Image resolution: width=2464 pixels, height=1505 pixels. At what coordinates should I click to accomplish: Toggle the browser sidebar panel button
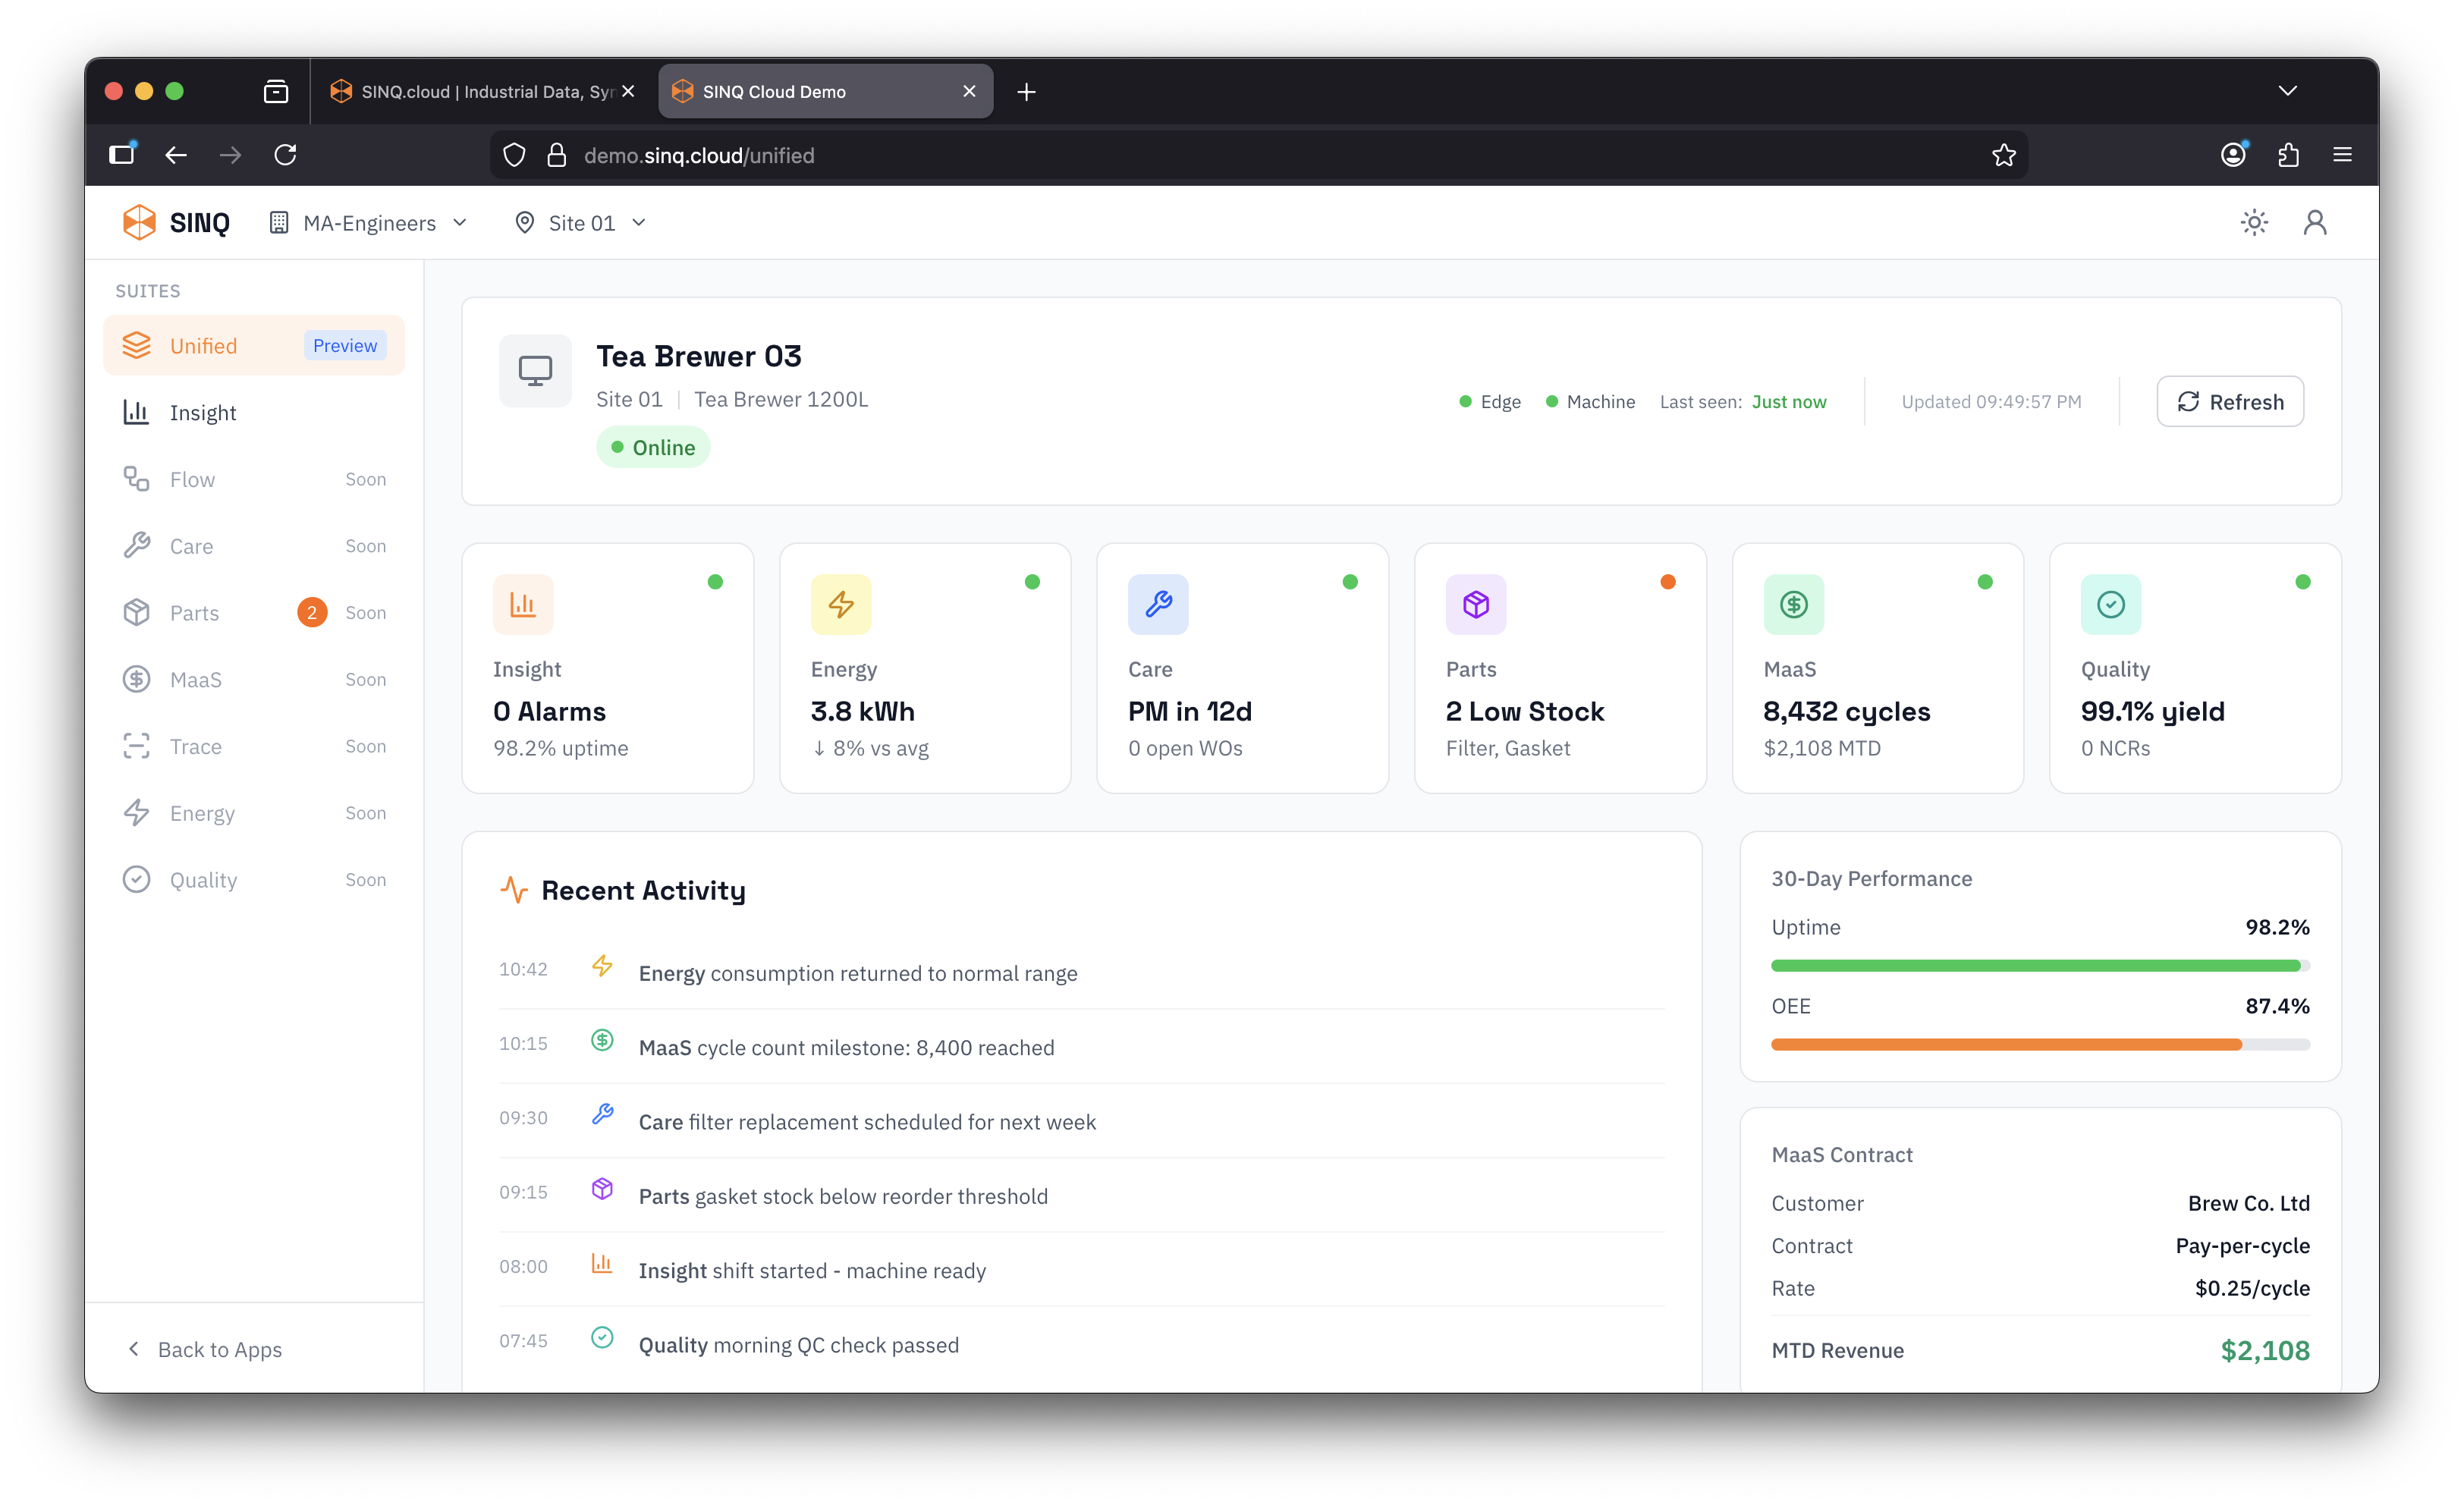122,154
